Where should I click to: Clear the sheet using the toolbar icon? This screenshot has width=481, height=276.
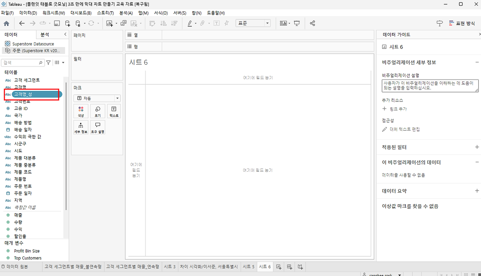[134, 23]
